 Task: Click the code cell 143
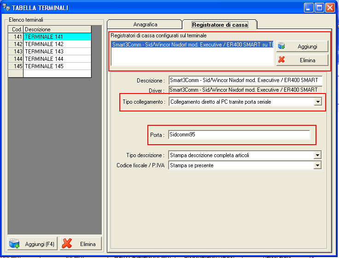(x=16, y=52)
